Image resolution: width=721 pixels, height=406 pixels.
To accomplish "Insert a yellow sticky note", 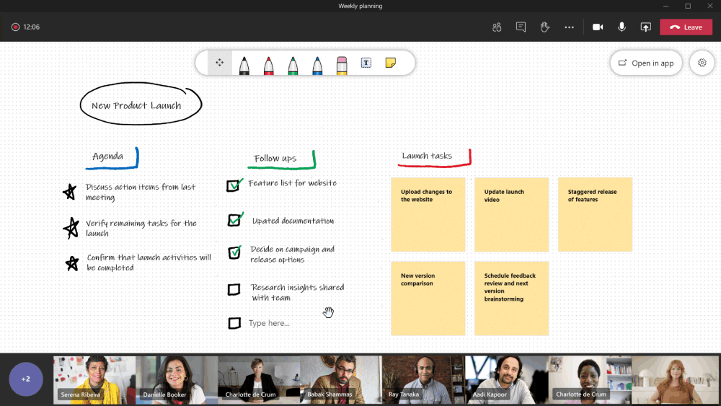I will (x=390, y=63).
